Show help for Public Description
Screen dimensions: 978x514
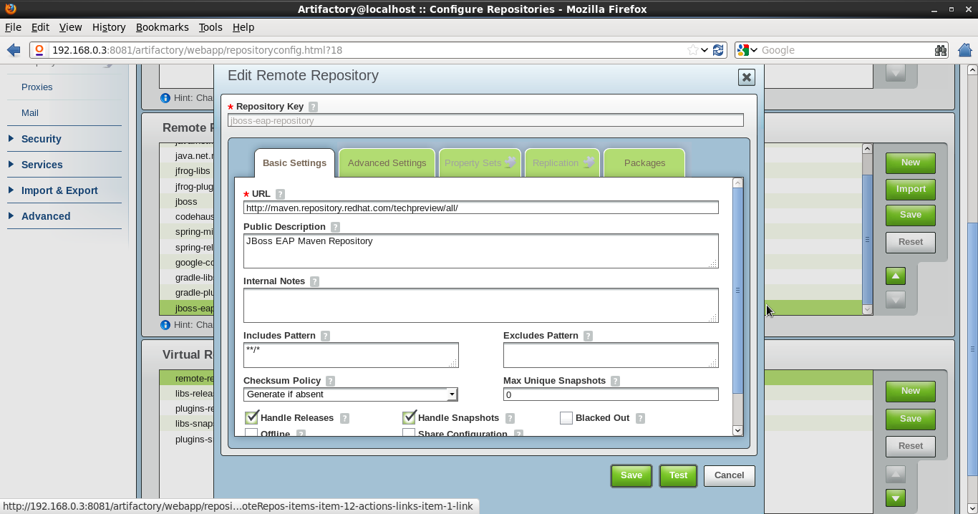click(x=335, y=227)
